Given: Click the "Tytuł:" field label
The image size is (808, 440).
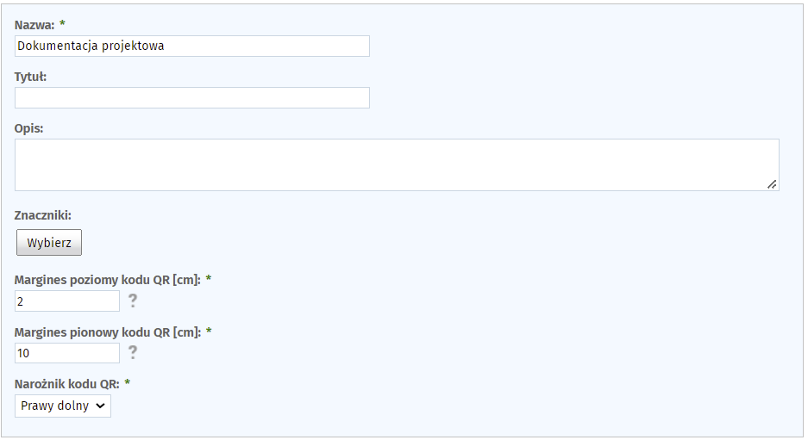Looking at the screenshot, I should 31,77.
